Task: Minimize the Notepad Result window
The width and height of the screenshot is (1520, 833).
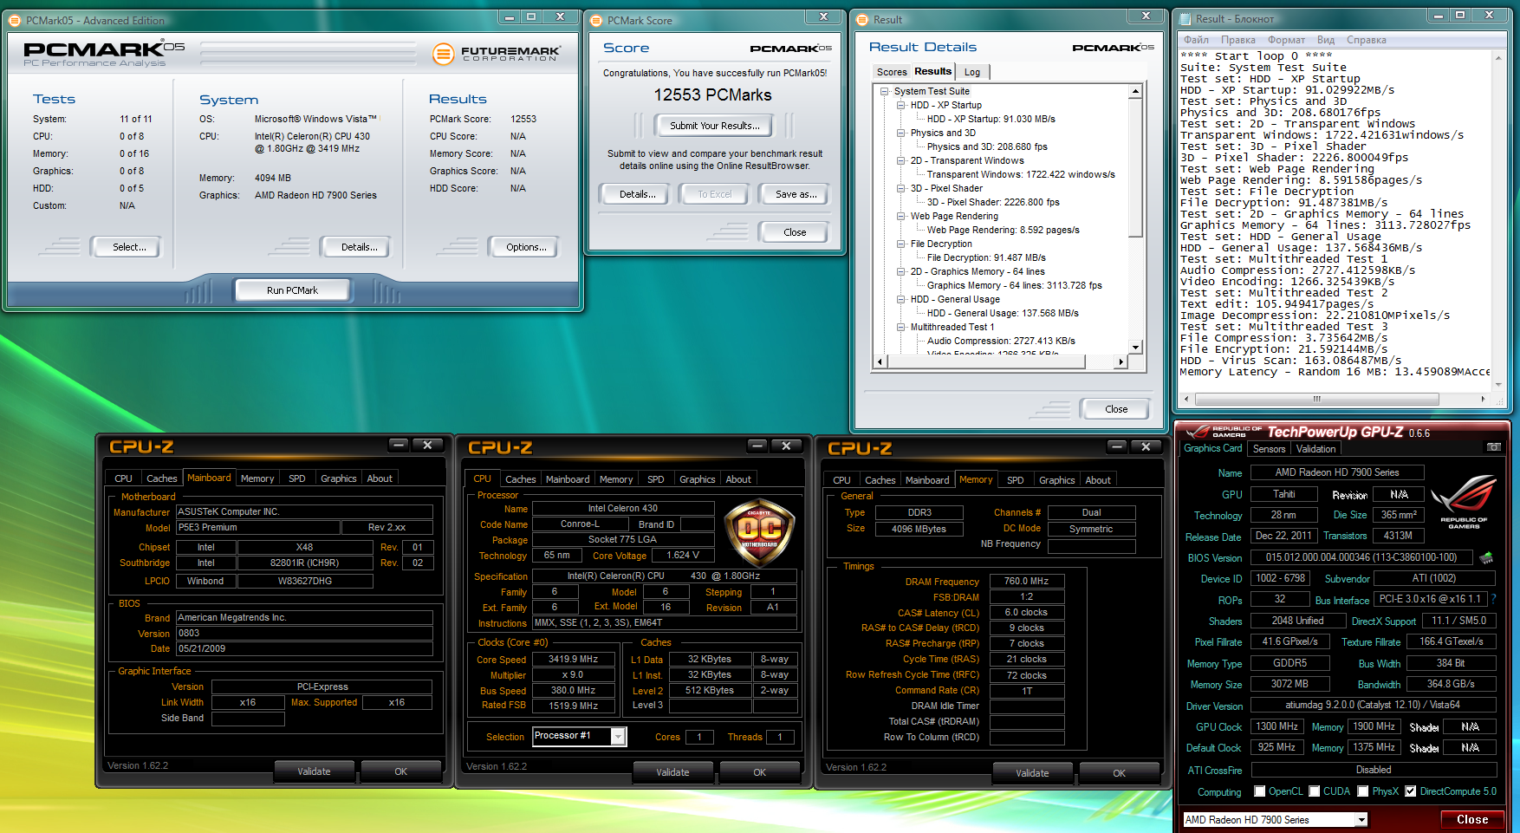Action: [1439, 16]
